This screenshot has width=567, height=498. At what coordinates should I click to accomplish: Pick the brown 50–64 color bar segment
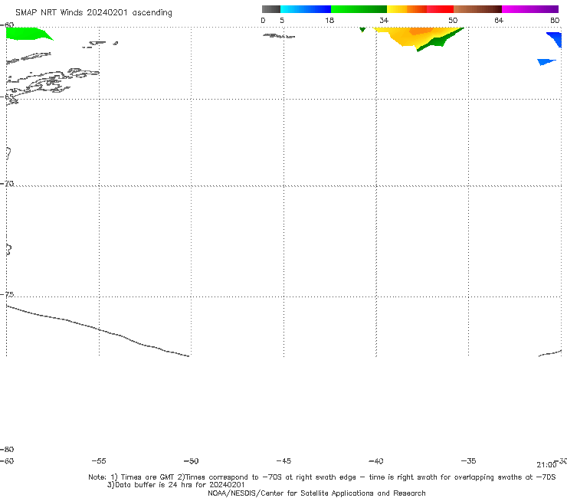coord(477,9)
